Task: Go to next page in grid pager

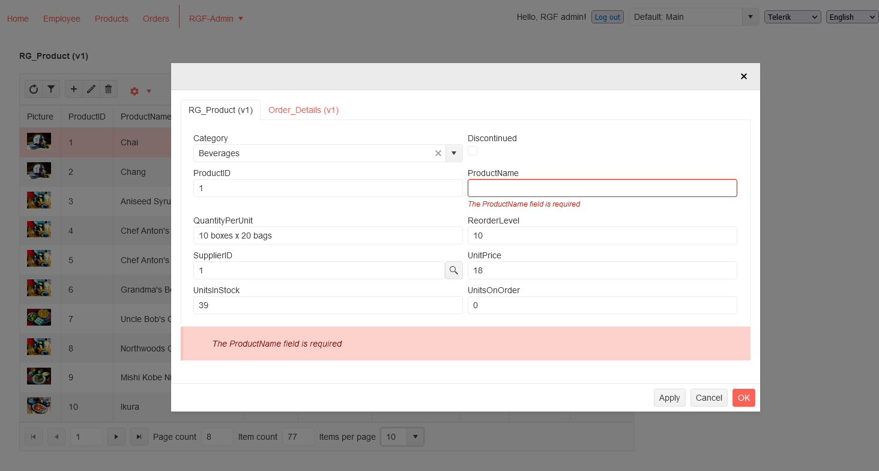Action: pos(116,437)
